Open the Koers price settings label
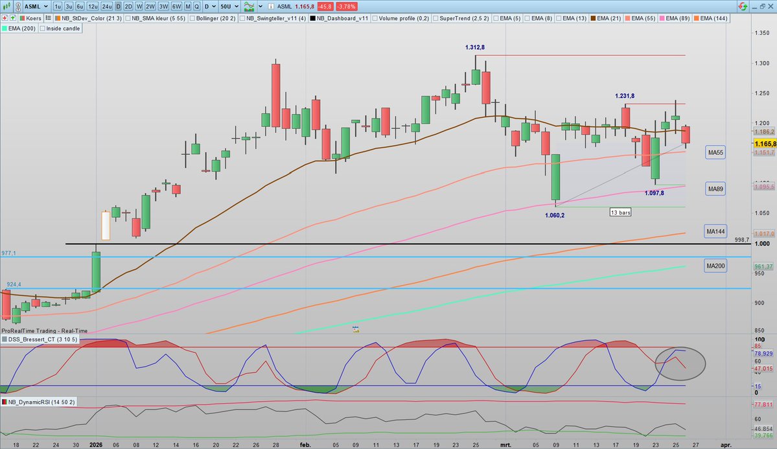 [34, 18]
